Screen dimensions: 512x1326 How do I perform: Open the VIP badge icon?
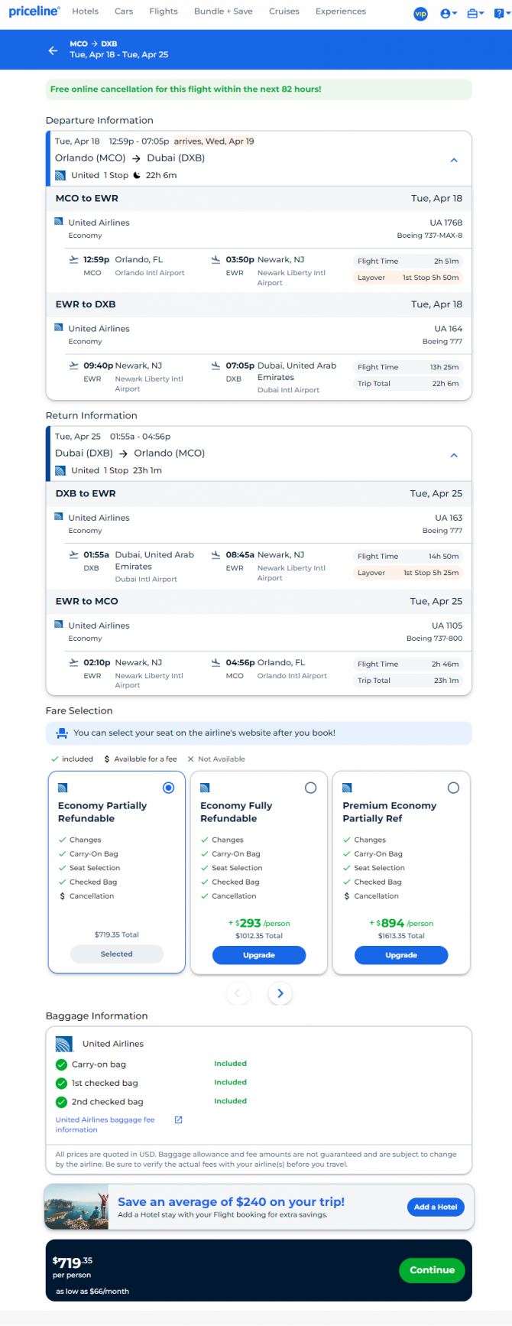coord(420,14)
